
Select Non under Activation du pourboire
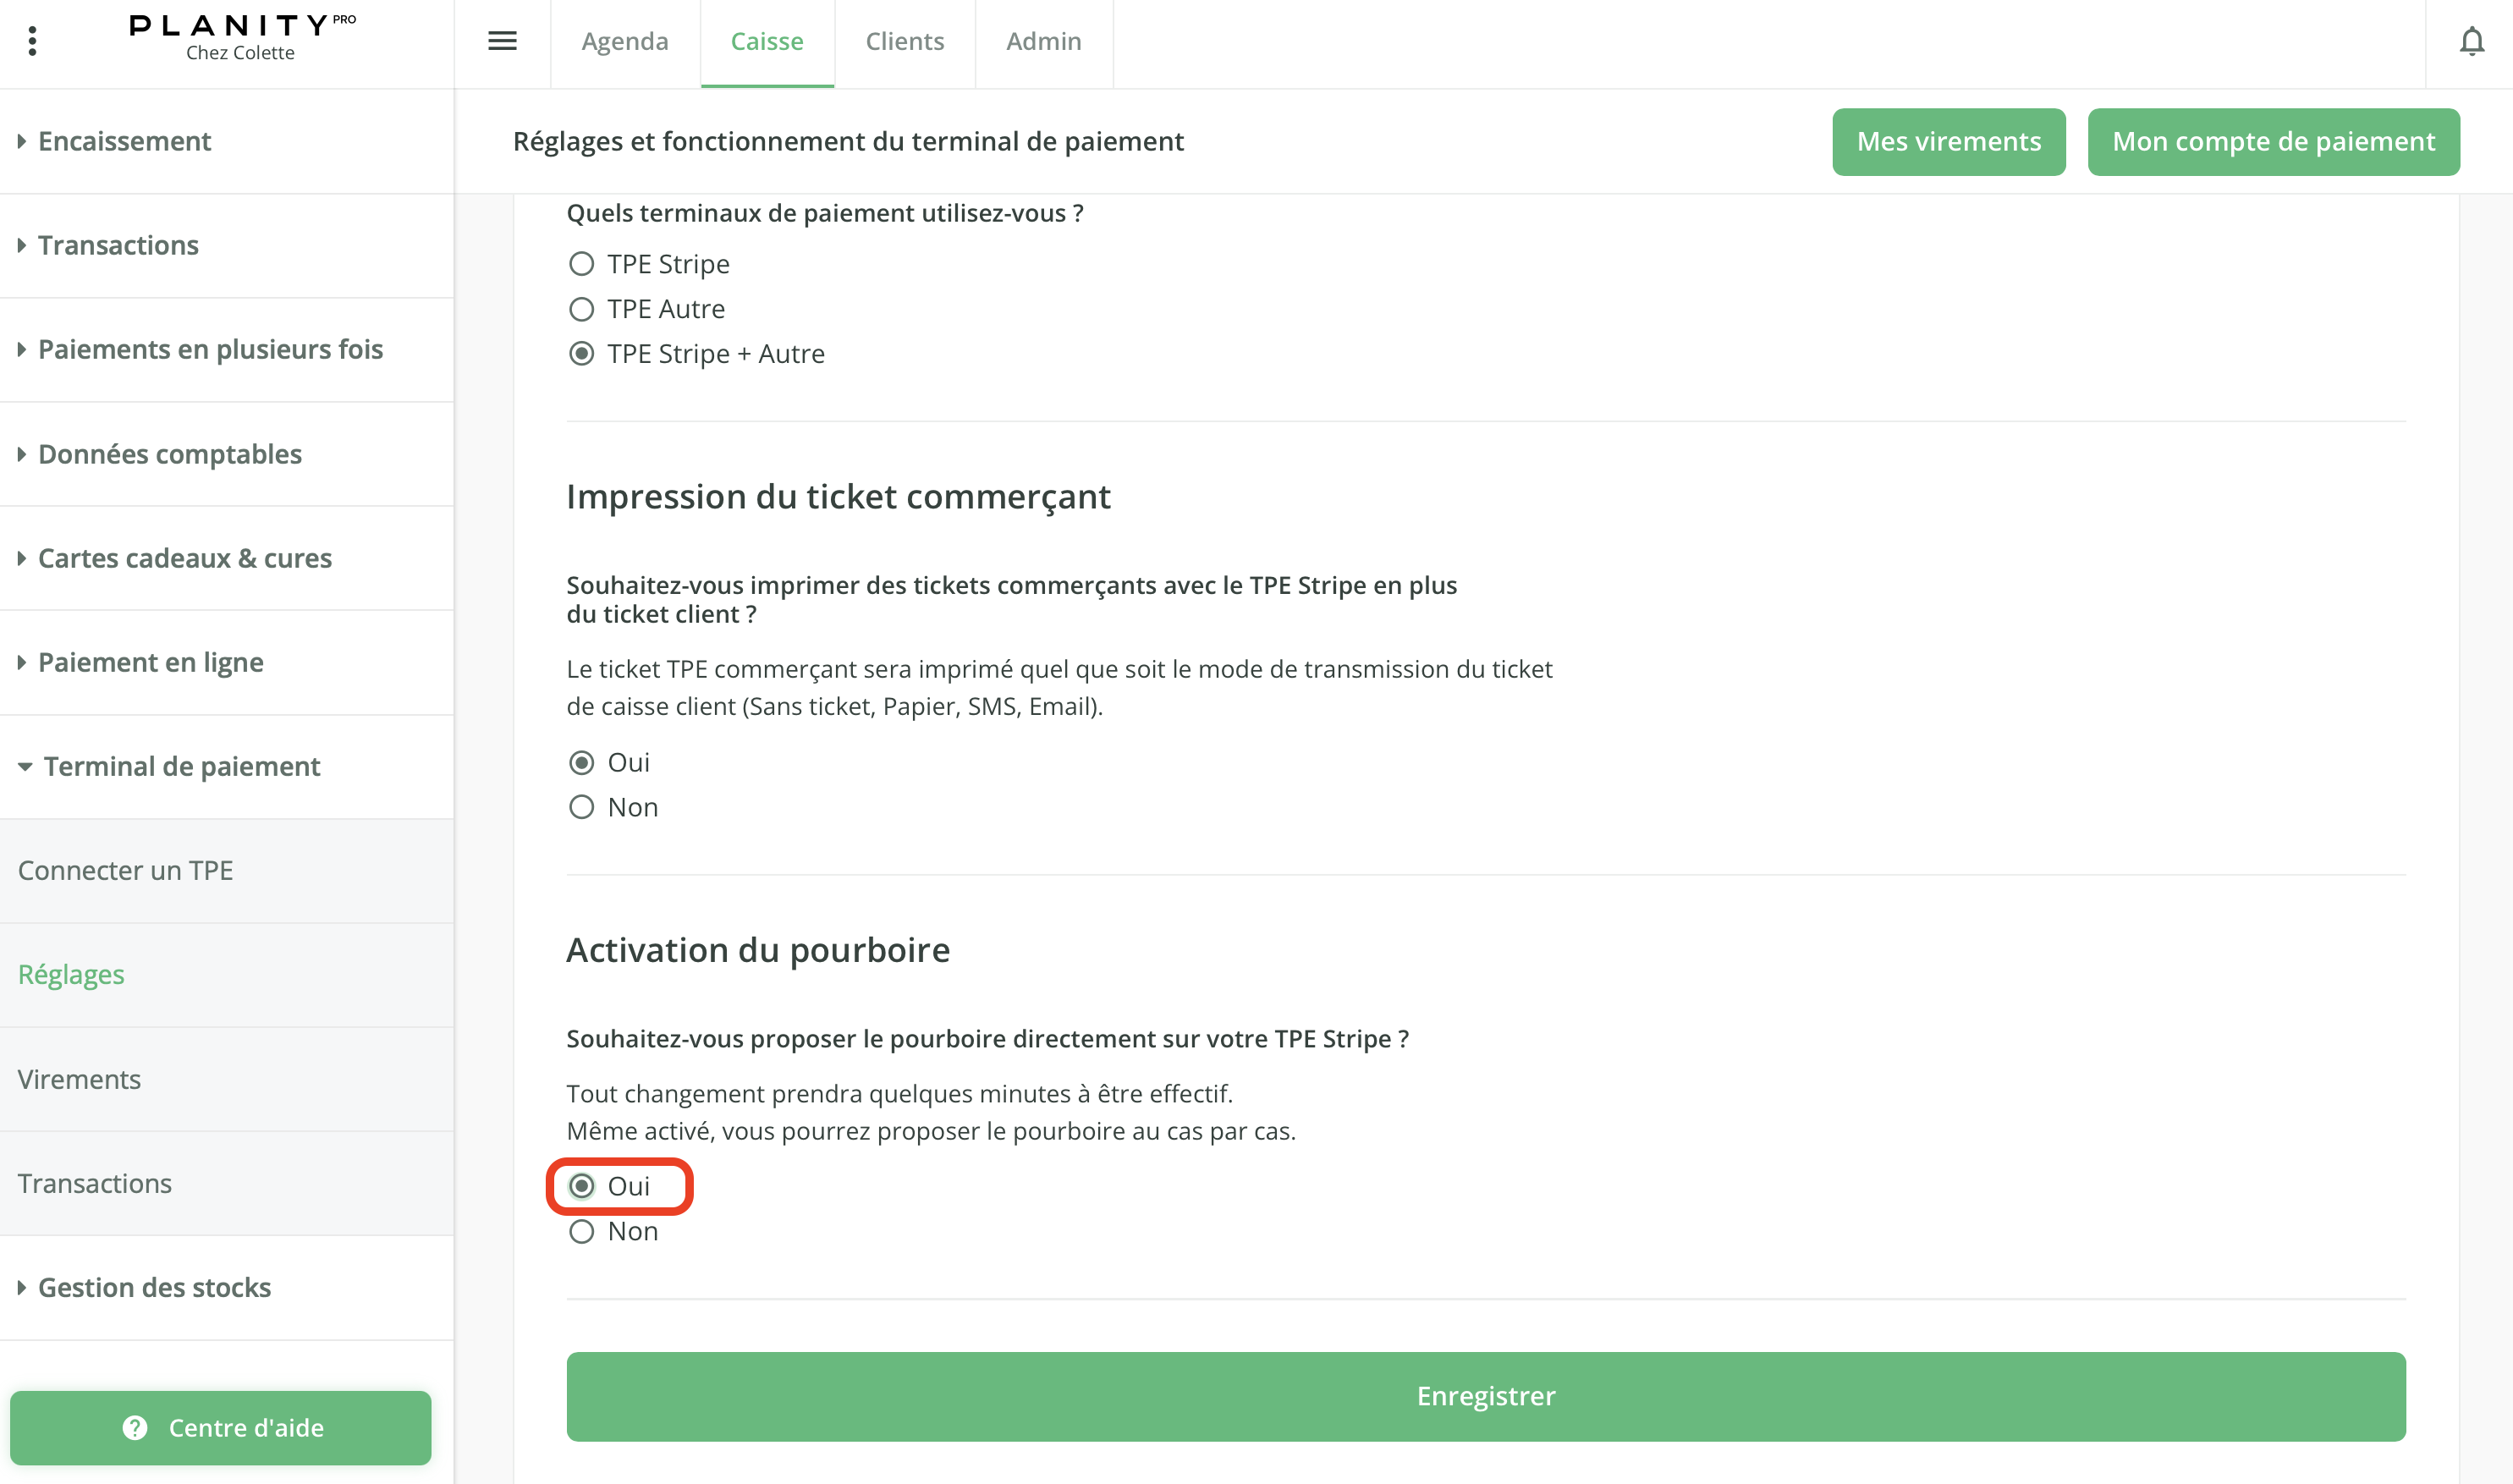[x=581, y=1231]
